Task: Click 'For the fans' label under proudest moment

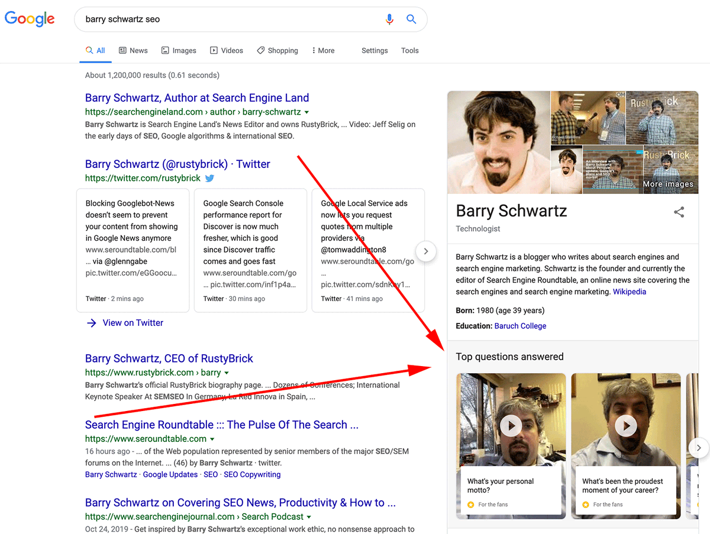Action: tap(608, 504)
